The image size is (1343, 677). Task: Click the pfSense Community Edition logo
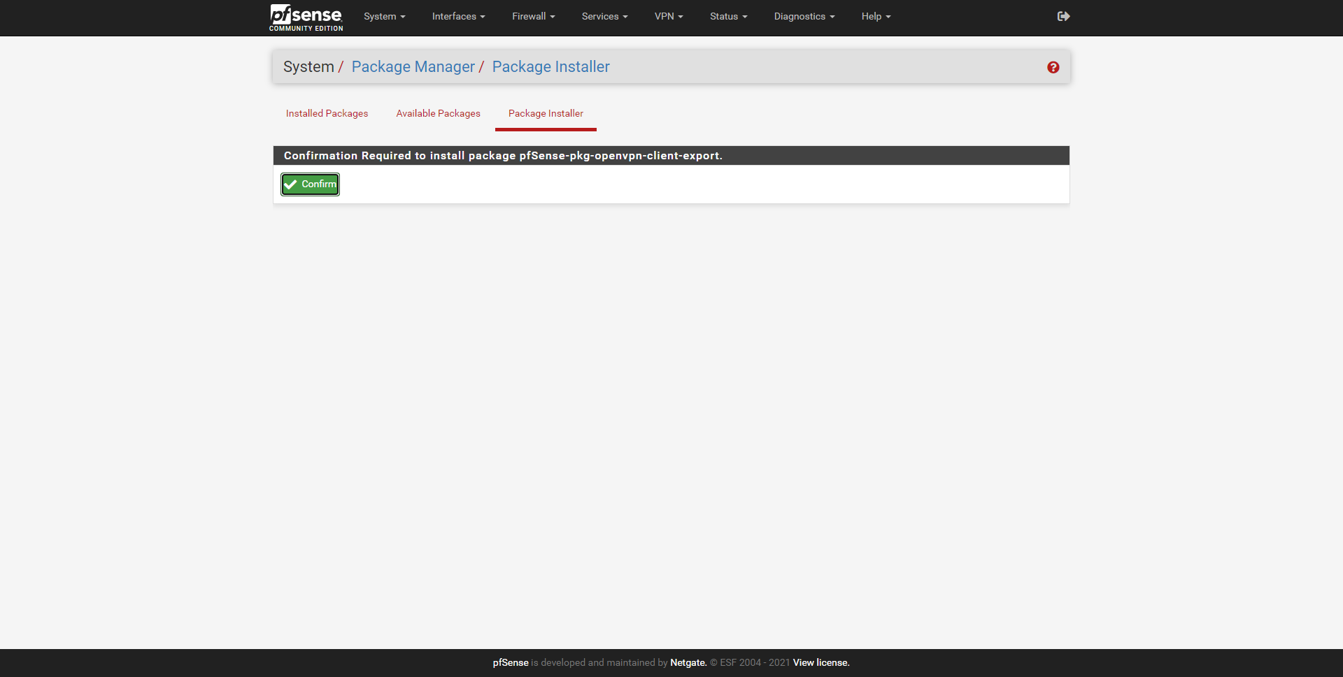click(306, 17)
